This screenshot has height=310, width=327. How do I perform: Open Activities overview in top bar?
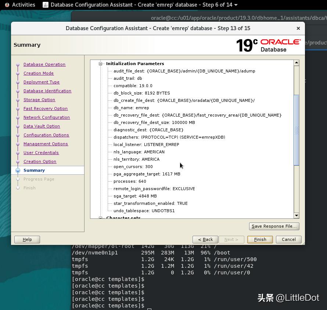point(24,4)
